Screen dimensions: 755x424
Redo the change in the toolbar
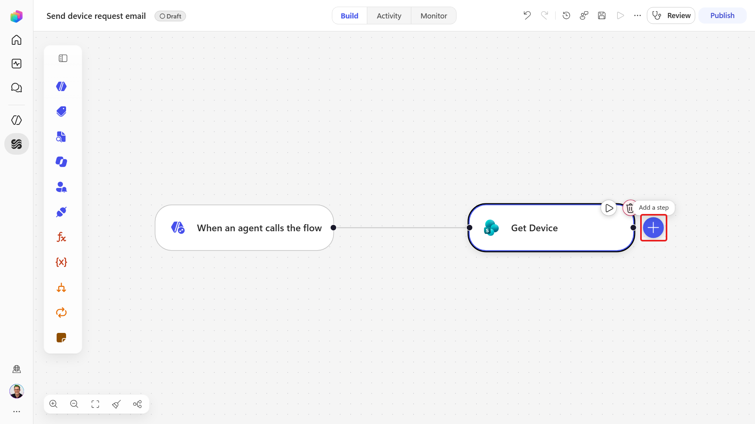[545, 15]
